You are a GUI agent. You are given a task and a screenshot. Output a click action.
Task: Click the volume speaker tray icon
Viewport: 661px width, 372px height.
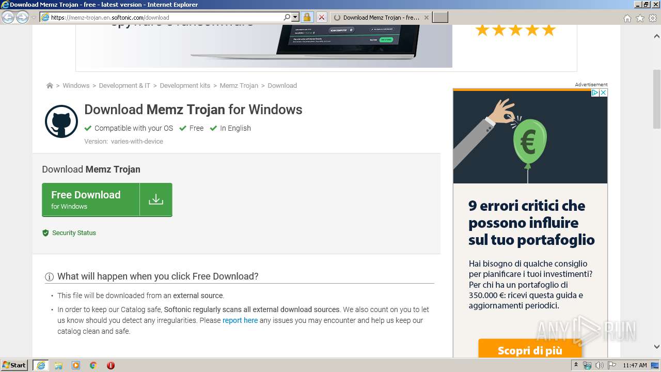(600, 365)
